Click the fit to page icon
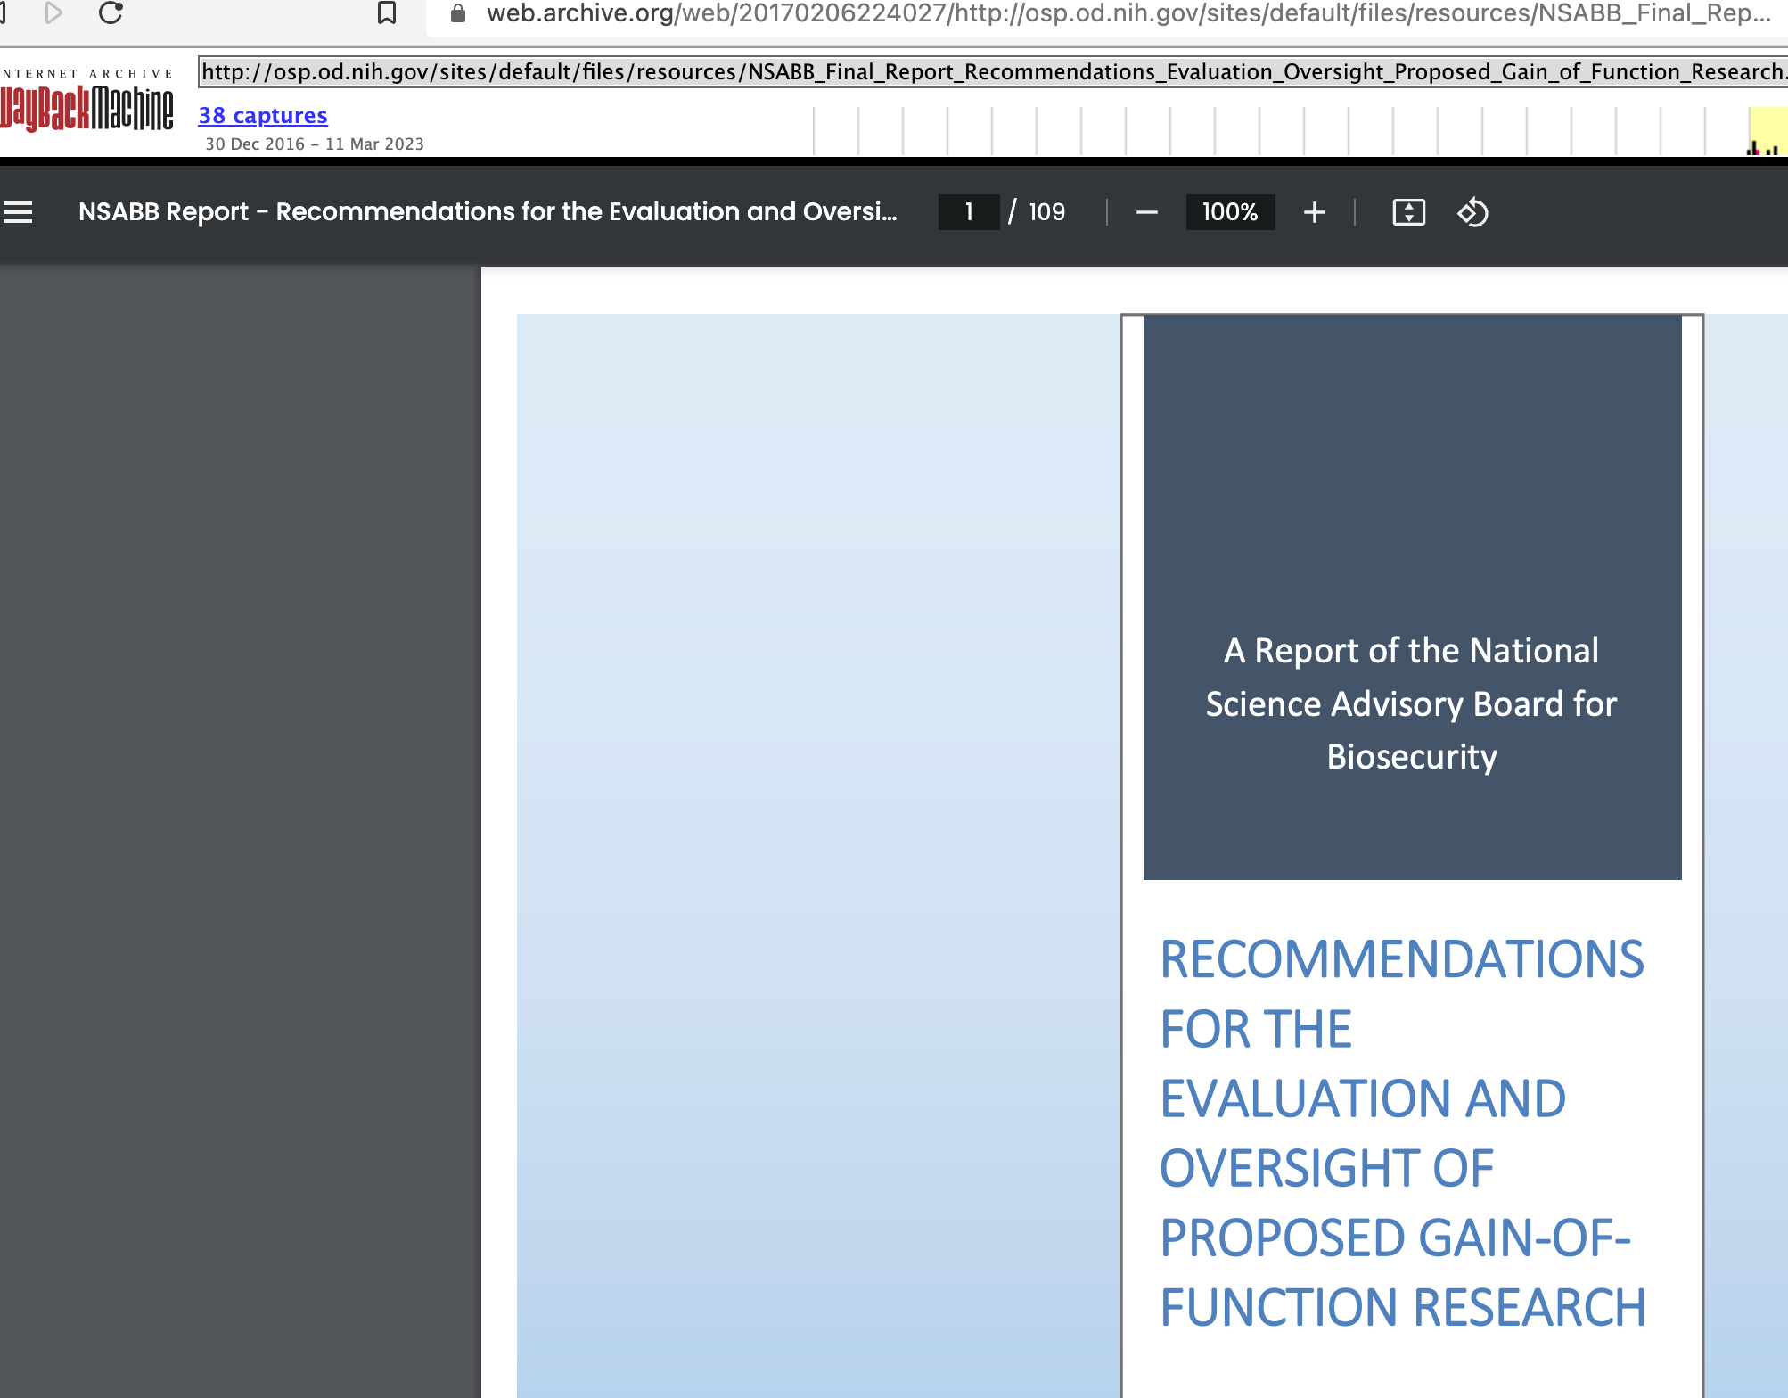Image resolution: width=1788 pixels, height=1398 pixels. click(1408, 212)
